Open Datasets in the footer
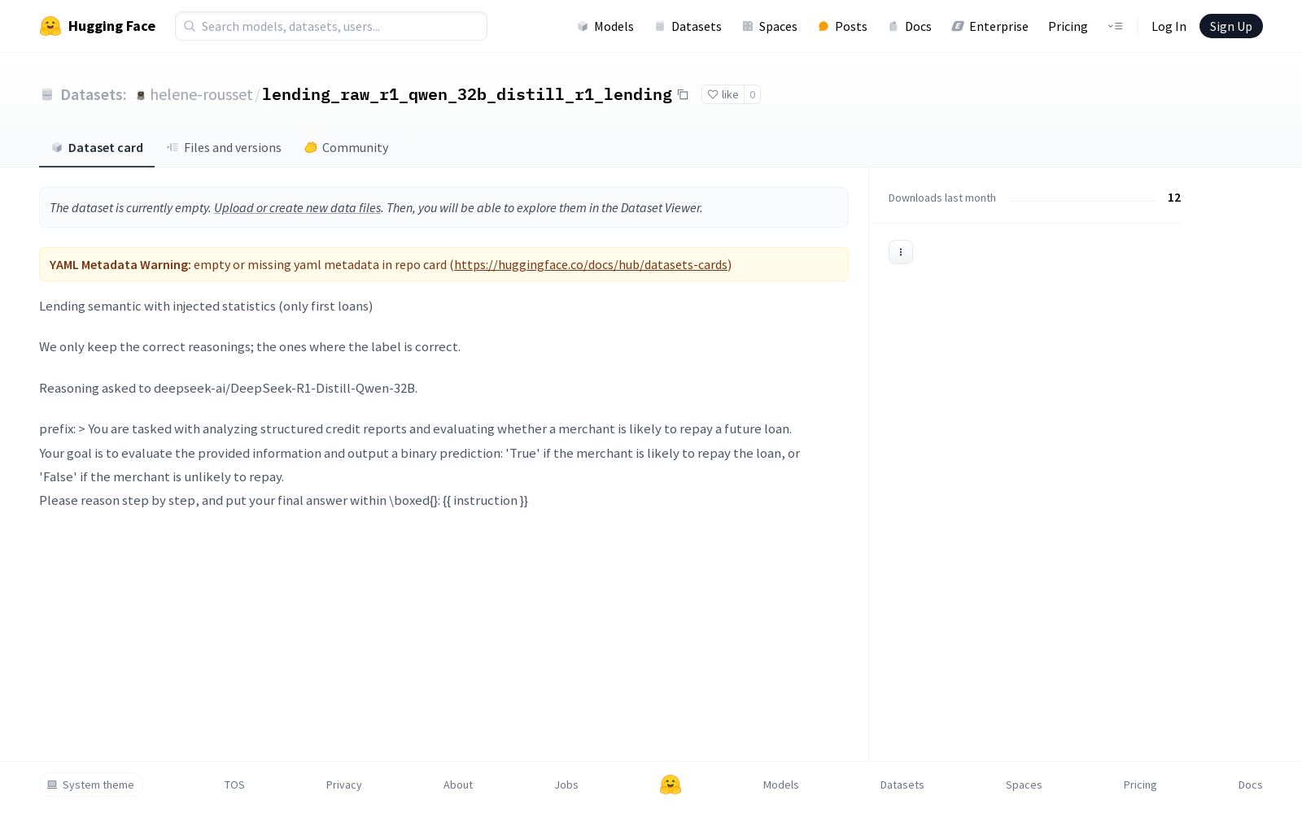The width and height of the screenshot is (1302, 813). click(902, 785)
